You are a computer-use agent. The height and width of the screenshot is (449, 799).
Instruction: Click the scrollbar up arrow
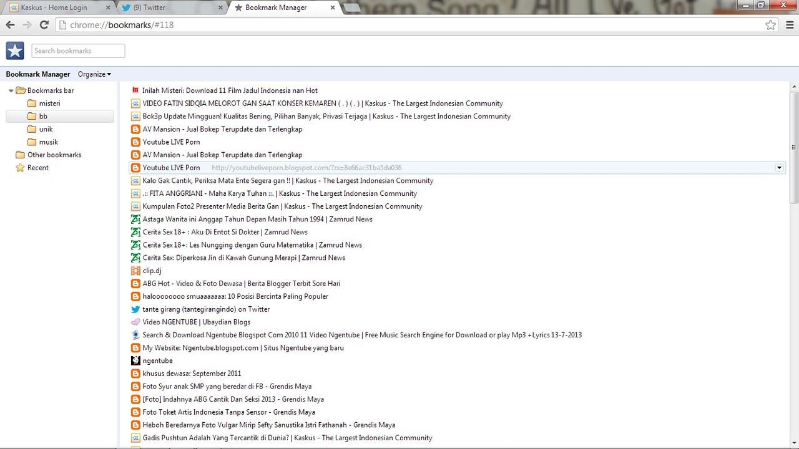click(794, 87)
